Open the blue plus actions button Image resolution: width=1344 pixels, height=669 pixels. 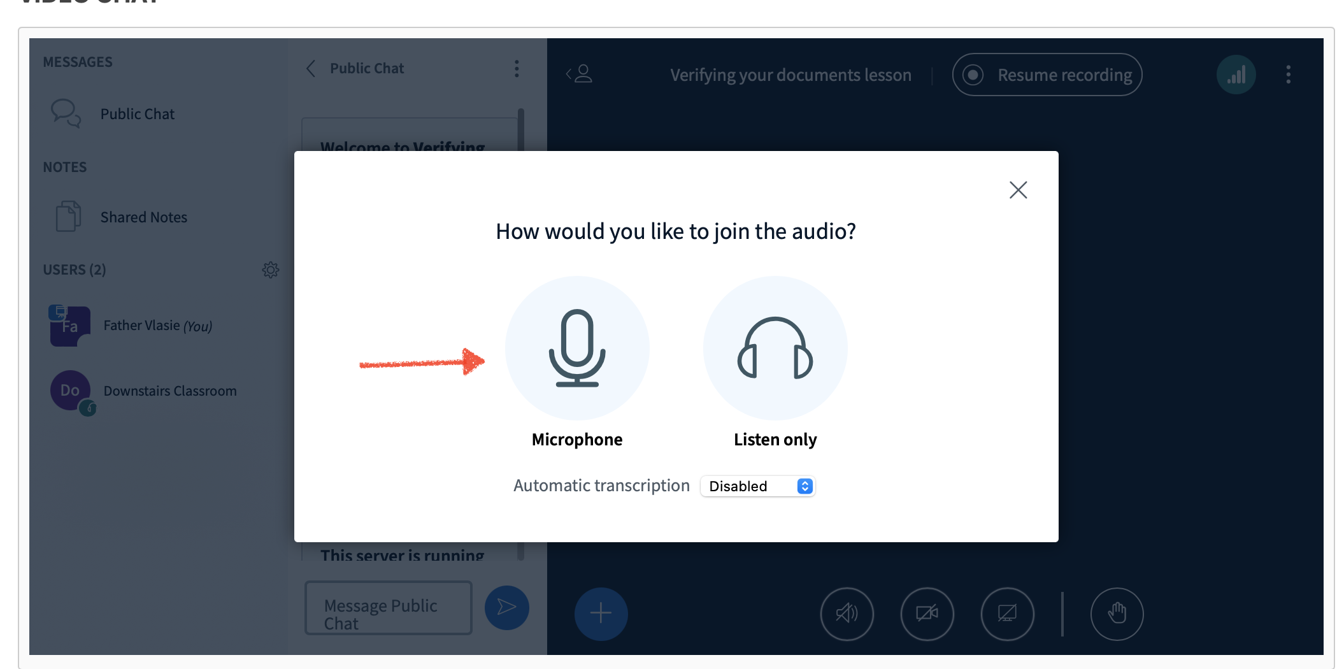601,614
